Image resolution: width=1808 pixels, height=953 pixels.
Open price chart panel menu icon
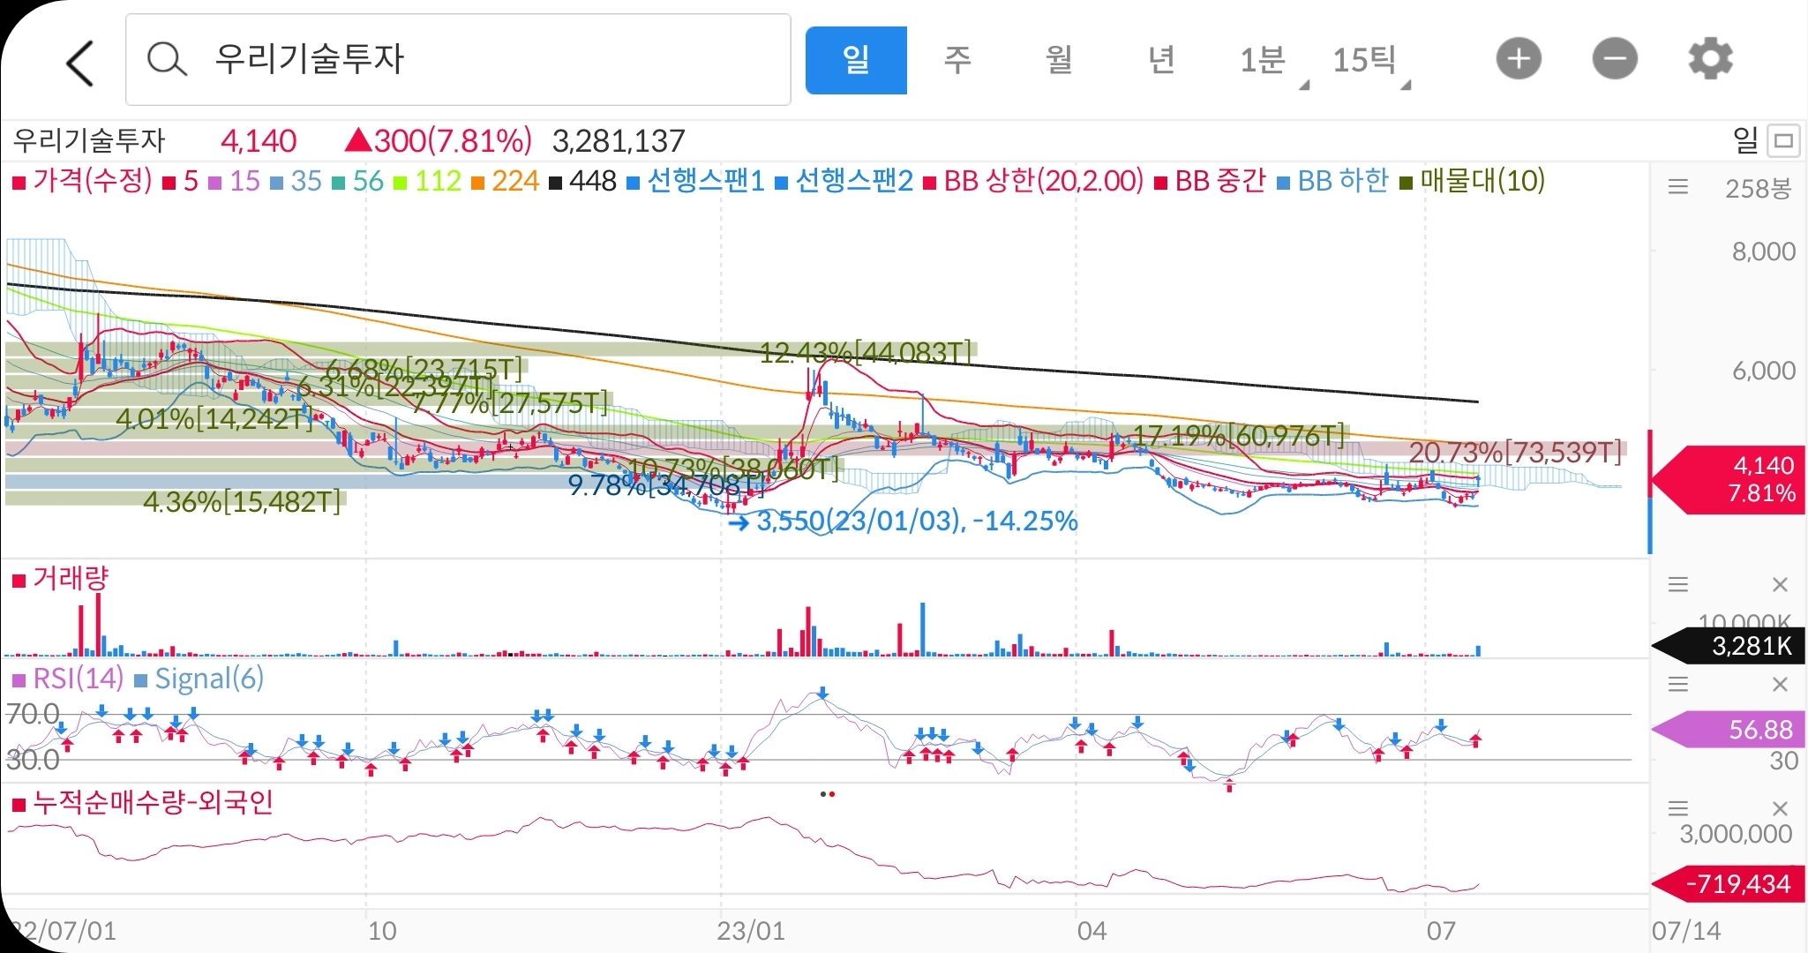1677,186
